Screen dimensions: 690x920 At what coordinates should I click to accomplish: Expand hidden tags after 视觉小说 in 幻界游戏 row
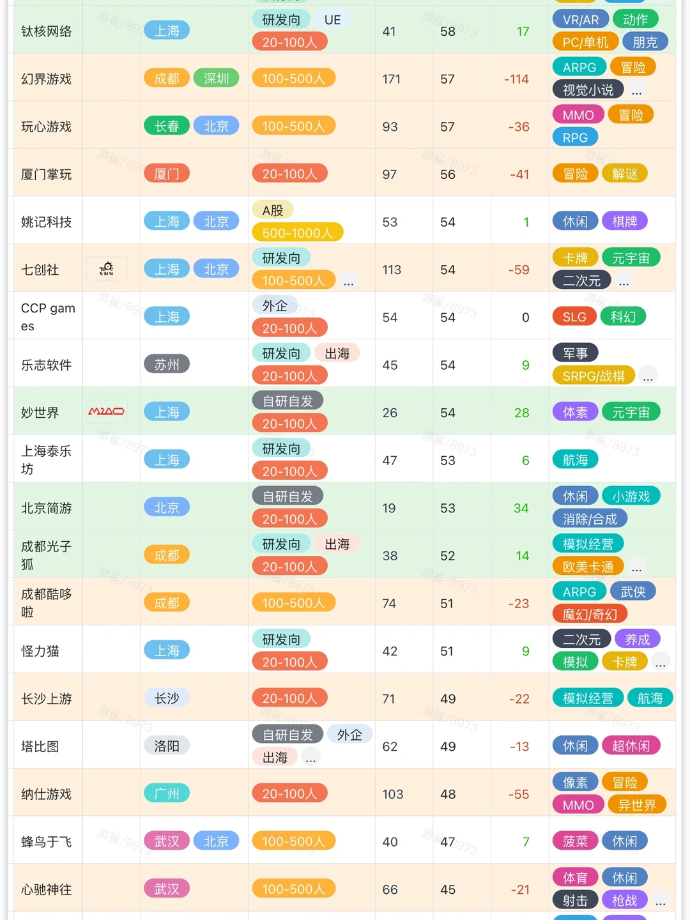tap(636, 91)
